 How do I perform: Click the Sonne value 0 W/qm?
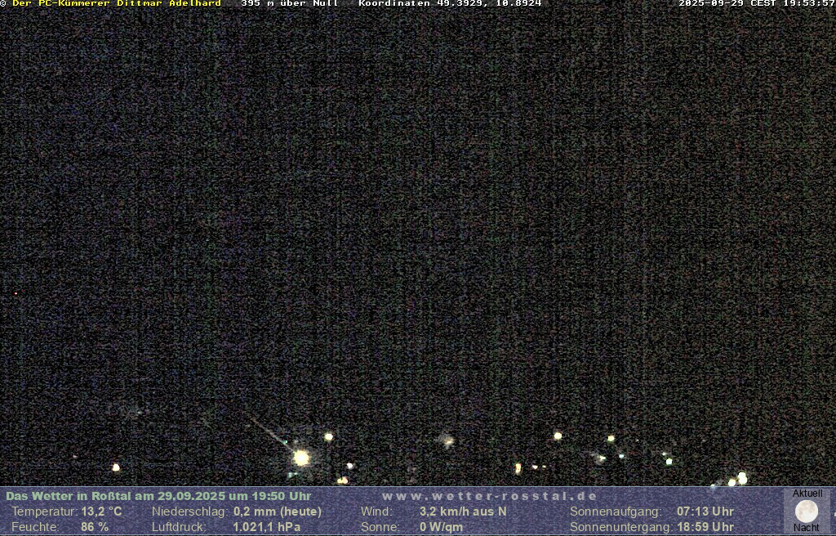(441, 527)
